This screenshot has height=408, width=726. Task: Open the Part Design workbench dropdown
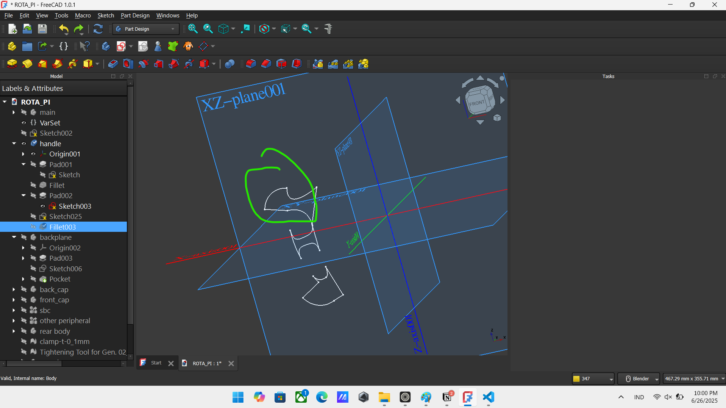point(145,29)
